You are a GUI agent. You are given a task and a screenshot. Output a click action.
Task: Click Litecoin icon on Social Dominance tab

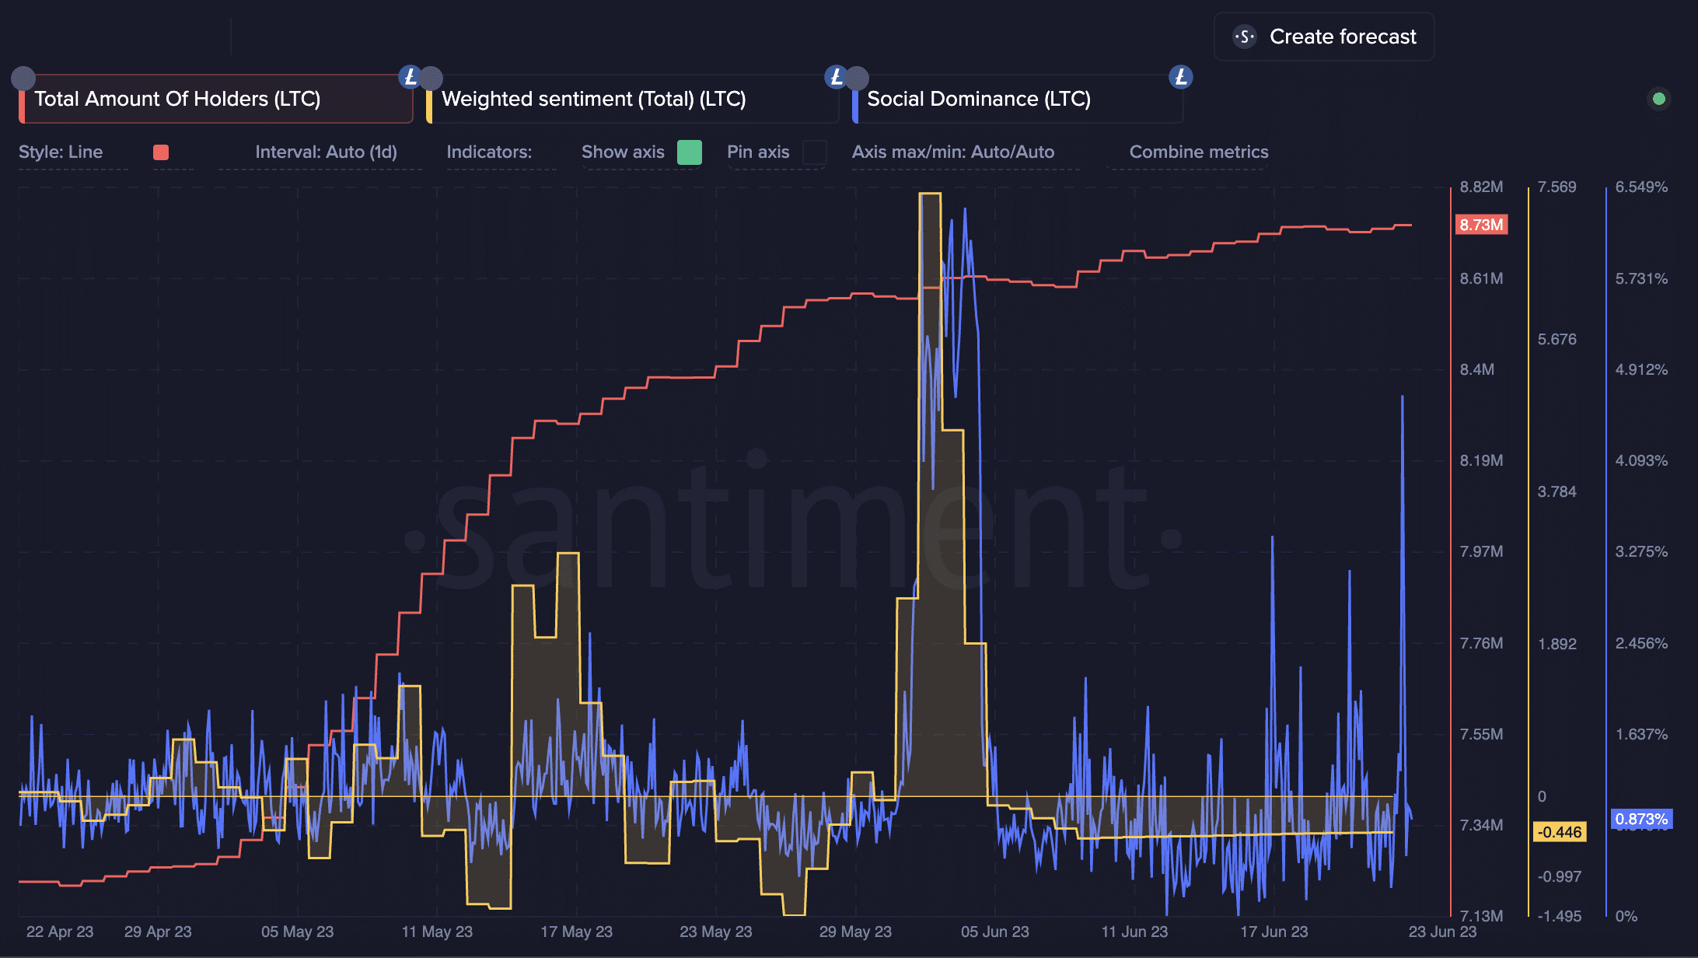(x=1180, y=77)
